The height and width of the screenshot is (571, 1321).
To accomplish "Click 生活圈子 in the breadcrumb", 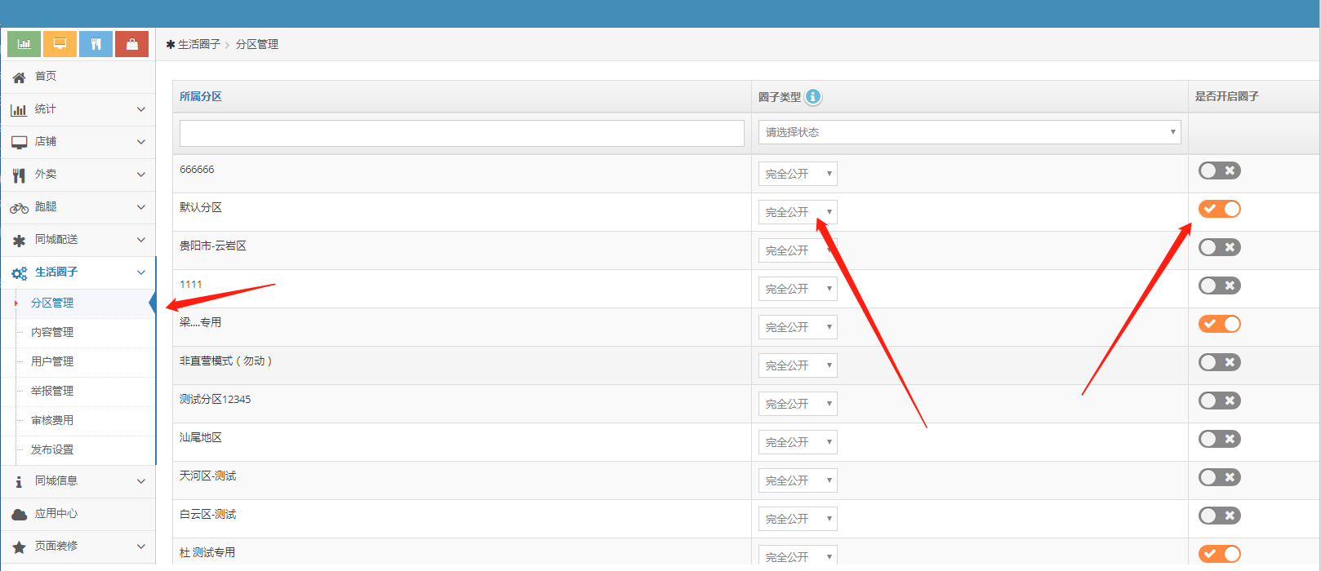I will [x=199, y=44].
